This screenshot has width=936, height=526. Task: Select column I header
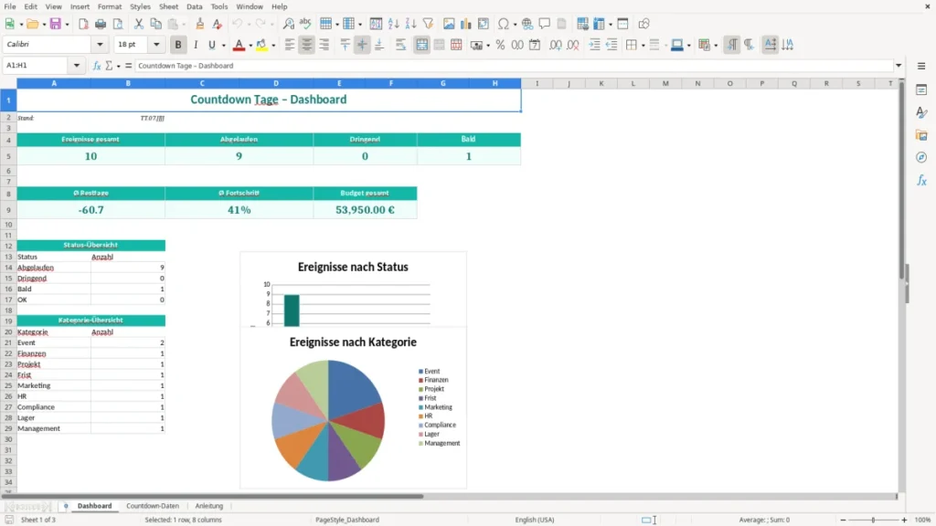pos(537,83)
